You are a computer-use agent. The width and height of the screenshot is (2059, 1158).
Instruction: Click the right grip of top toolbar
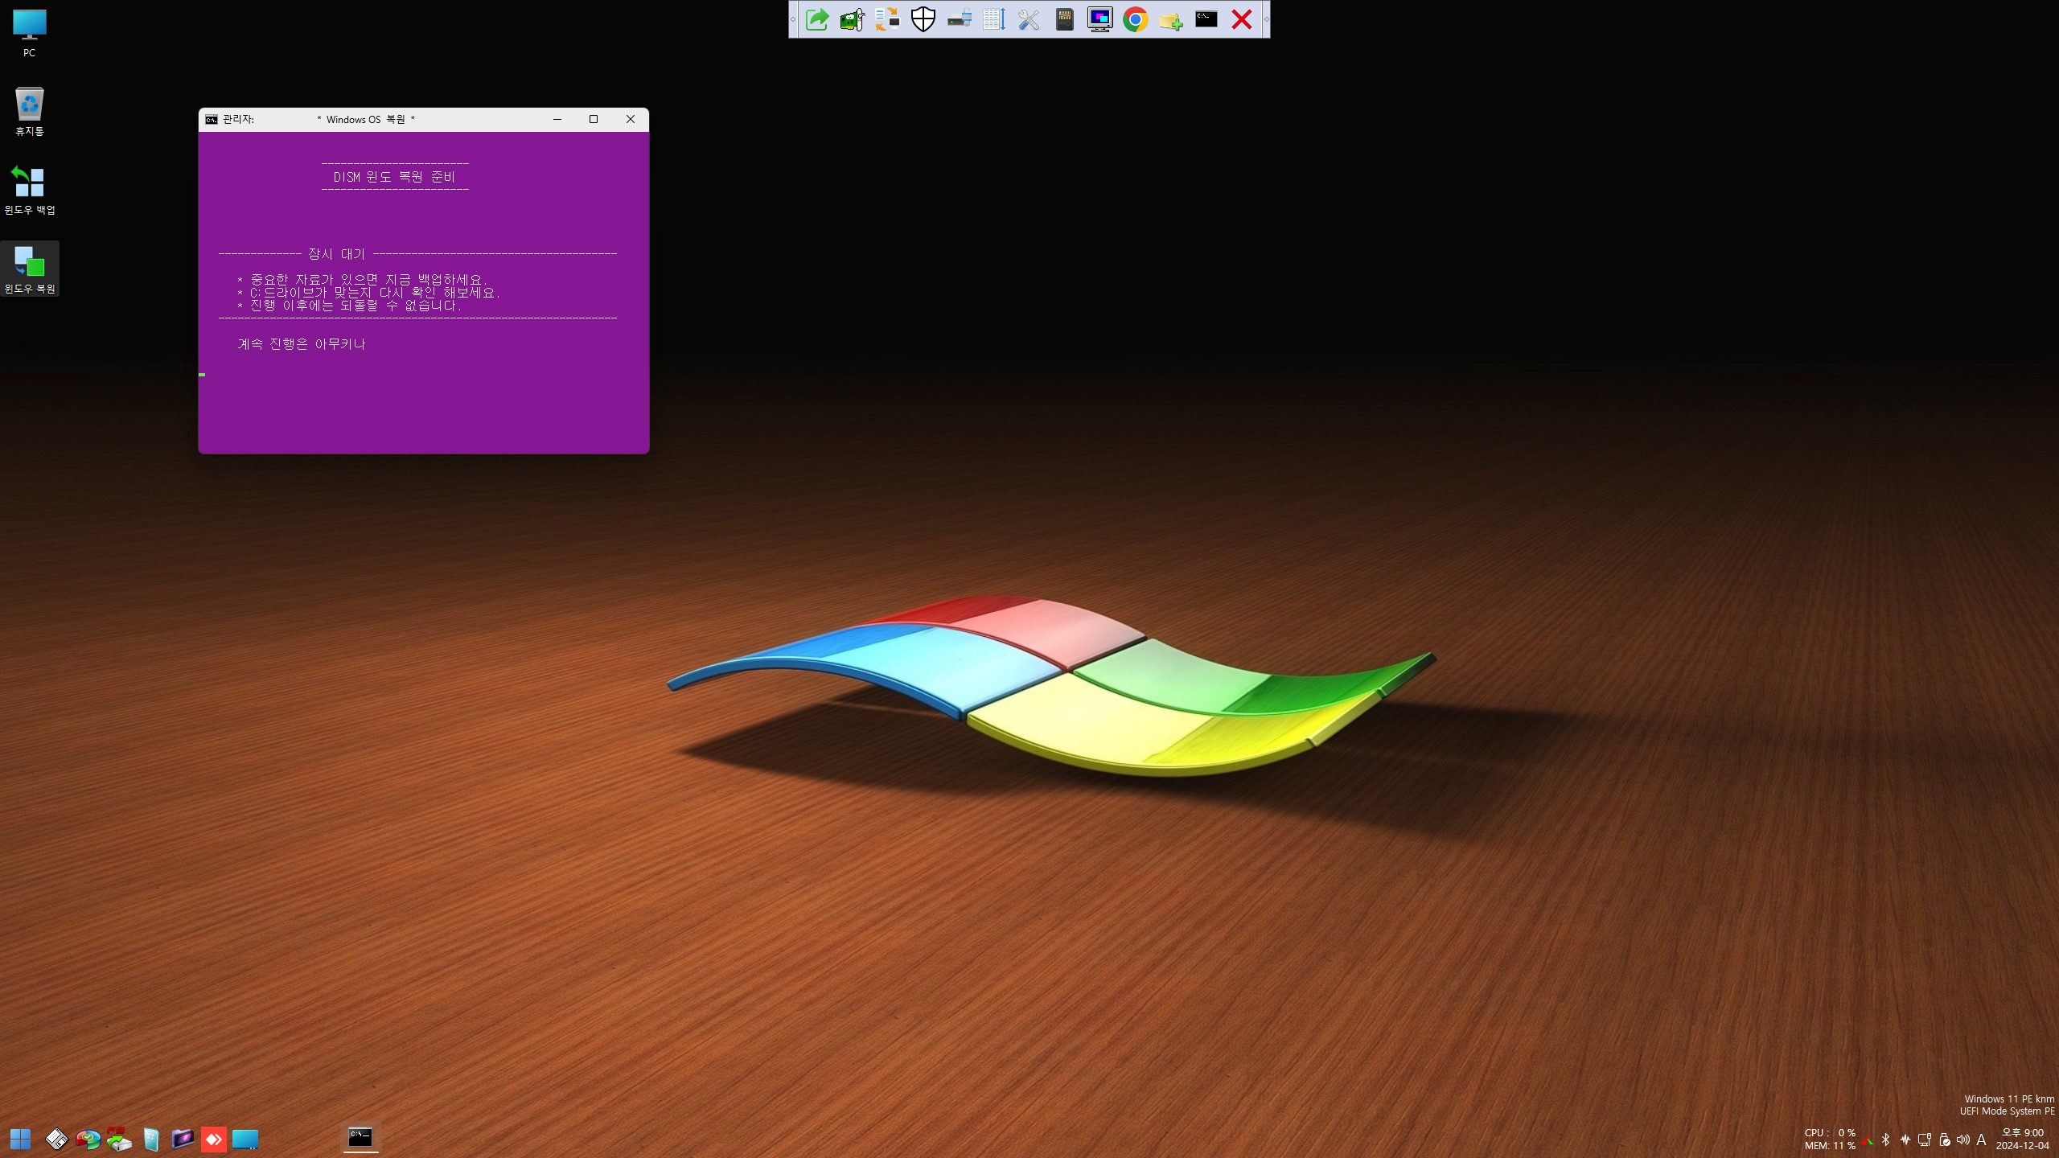[1266, 19]
